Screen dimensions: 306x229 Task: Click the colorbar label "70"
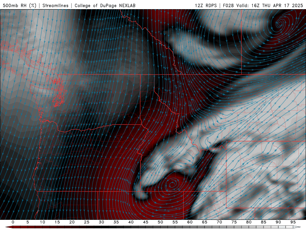[219, 222]
